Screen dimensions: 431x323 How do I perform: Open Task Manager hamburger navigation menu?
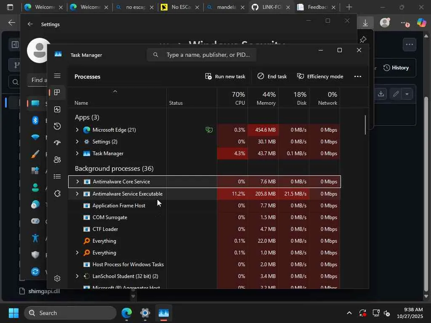click(x=57, y=76)
